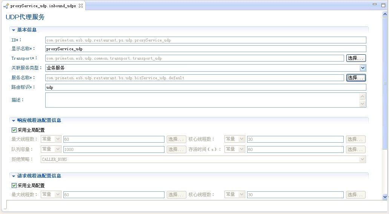Screen dimensions: 389x214
Task: Open the 关联服务类型 dropdown
Action: point(363,68)
